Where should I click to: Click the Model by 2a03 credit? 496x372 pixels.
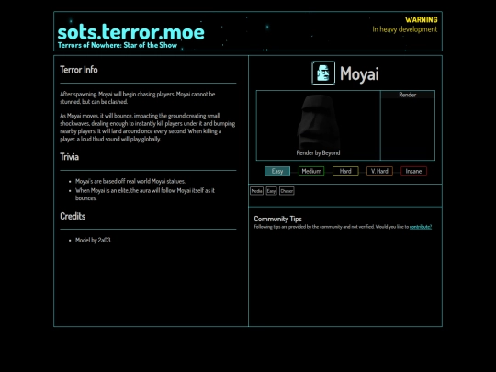pyautogui.click(x=94, y=240)
